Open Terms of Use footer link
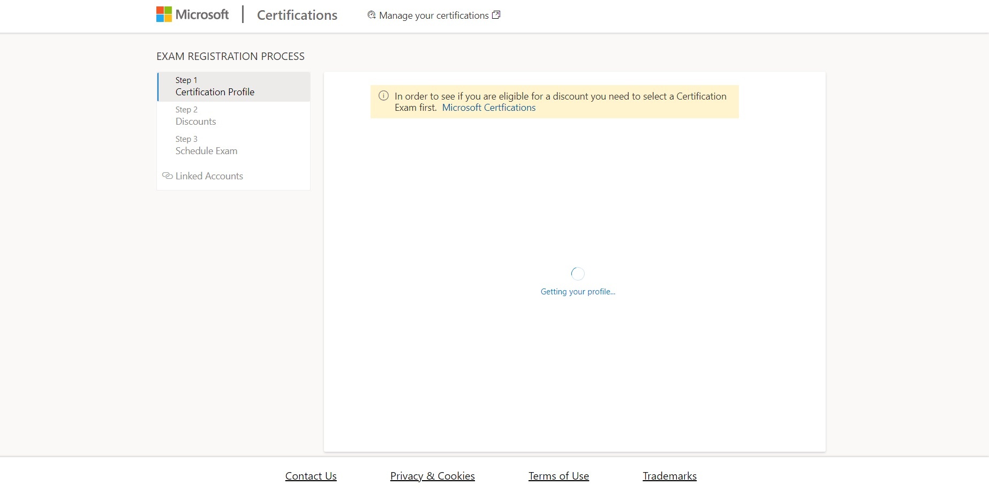 click(558, 476)
